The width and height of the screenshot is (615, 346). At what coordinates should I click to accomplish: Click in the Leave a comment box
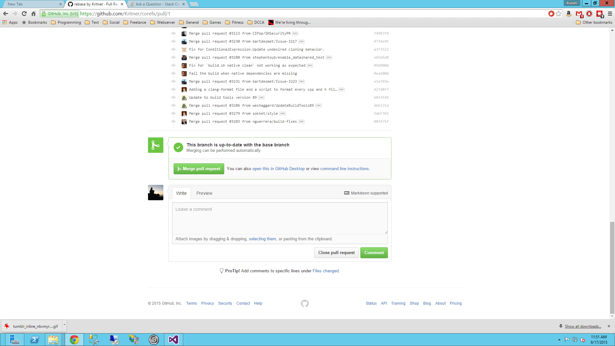(x=280, y=218)
